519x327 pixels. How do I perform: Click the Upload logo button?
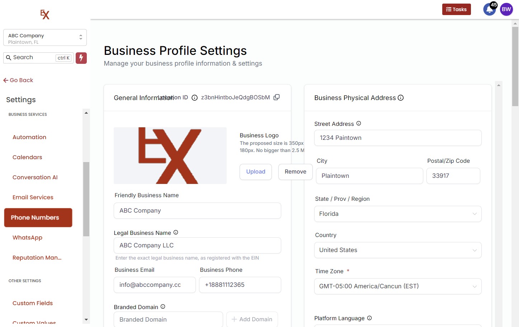(256, 172)
